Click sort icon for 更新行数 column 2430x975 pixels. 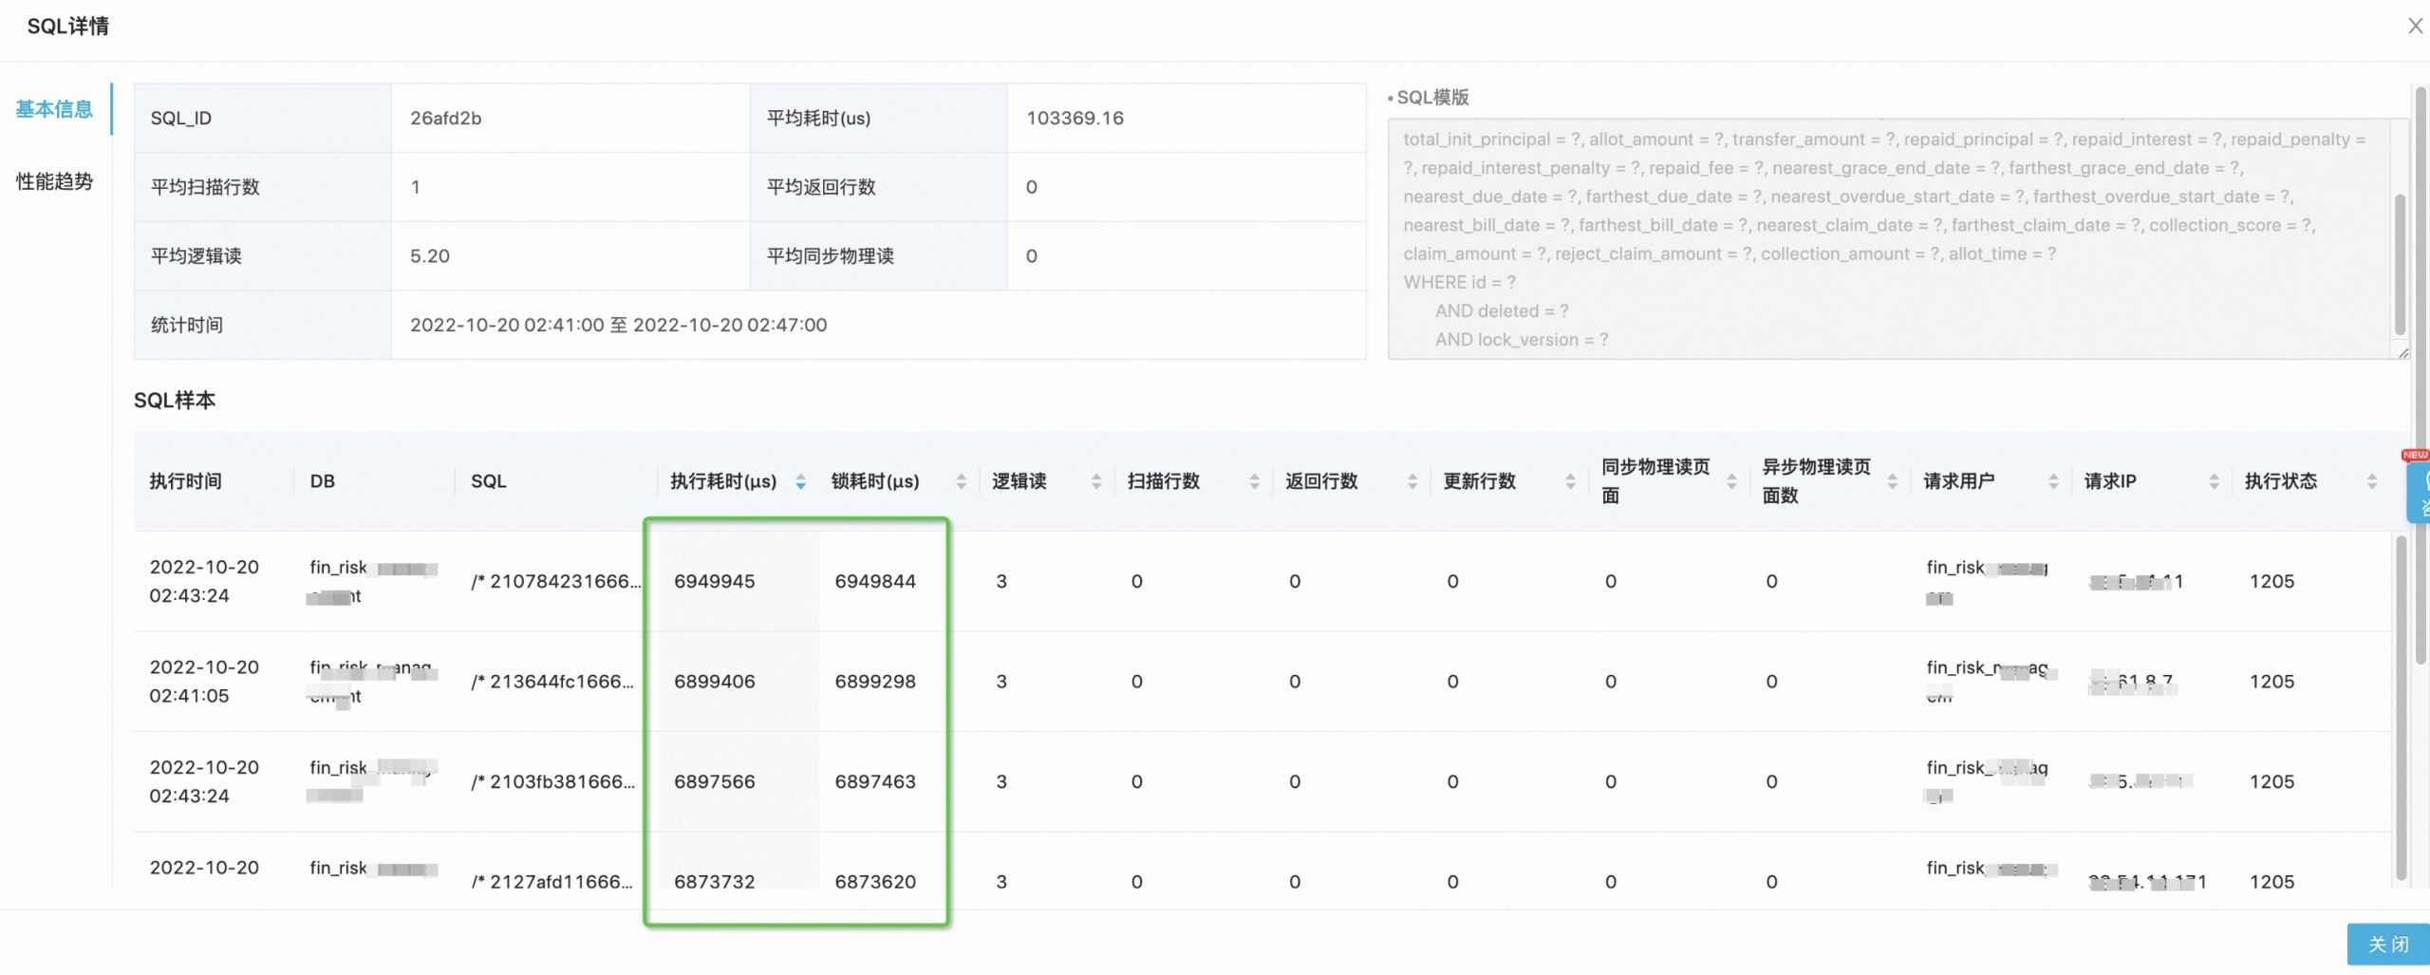click(x=1570, y=481)
